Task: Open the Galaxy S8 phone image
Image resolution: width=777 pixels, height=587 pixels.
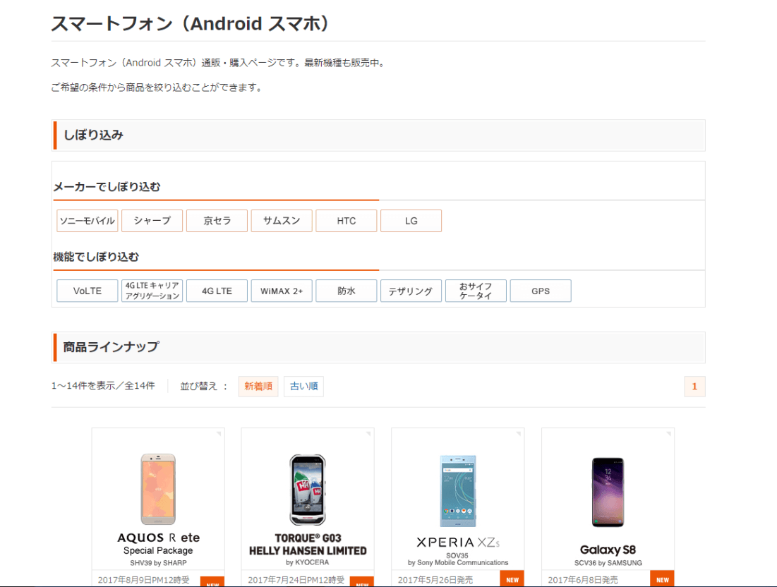Action: tap(608, 492)
